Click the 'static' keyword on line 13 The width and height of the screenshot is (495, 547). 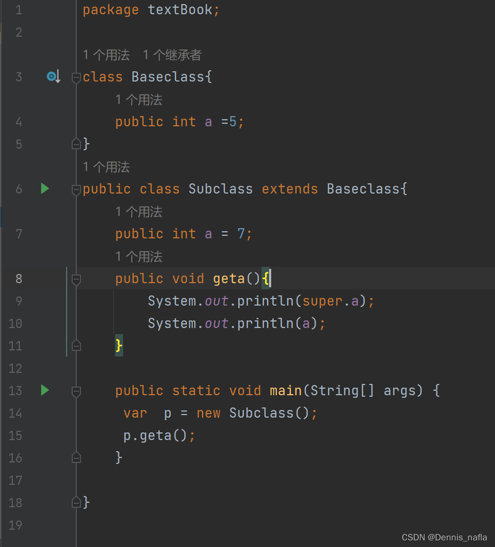click(196, 390)
